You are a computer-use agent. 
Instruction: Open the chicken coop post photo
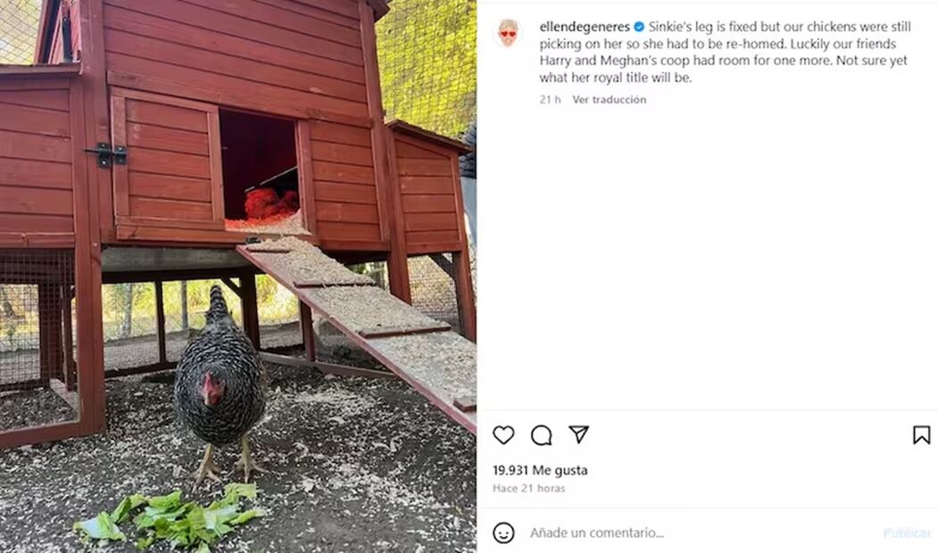pos(238,276)
